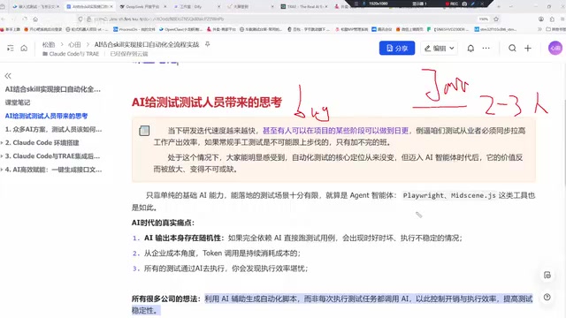The image size is (566, 318).
Task: Click list item 从企业成本角度 Token
Action: click(222, 254)
